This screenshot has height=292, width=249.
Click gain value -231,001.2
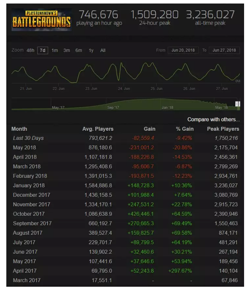(x=142, y=148)
